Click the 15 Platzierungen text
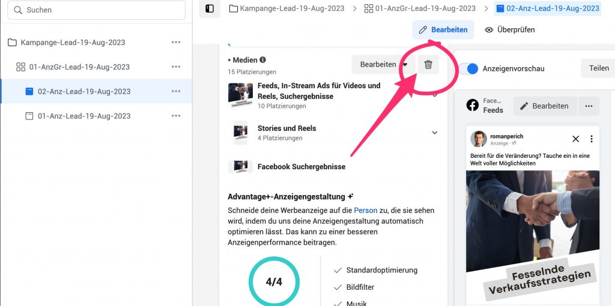This screenshot has width=615, height=306. click(x=252, y=72)
